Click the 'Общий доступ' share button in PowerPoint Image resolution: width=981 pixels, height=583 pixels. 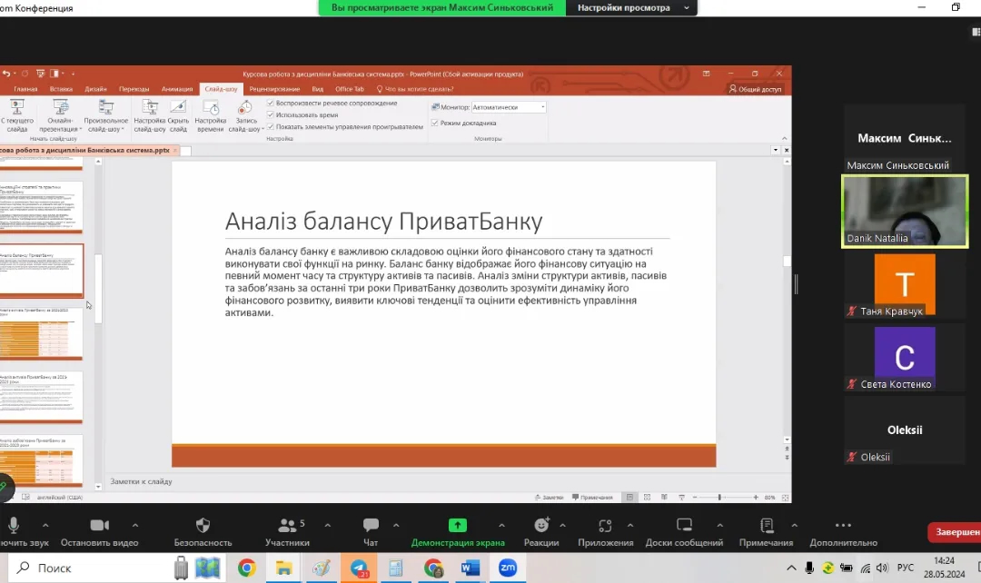tap(755, 89)
